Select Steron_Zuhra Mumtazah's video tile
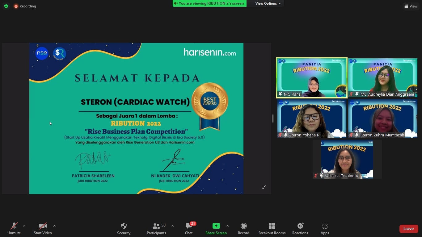422x237 pixels. 383,118
